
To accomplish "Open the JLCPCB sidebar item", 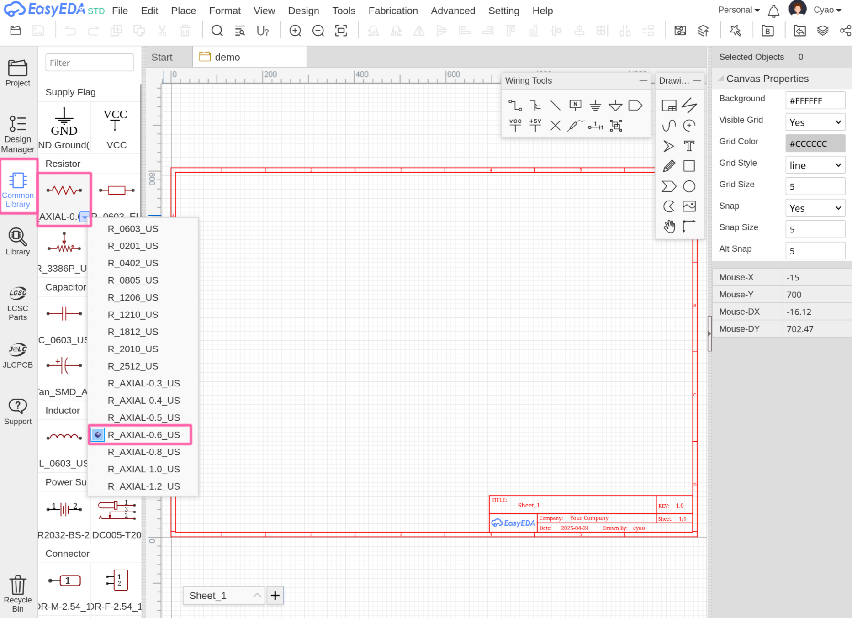I will click(x=18, y=355).
